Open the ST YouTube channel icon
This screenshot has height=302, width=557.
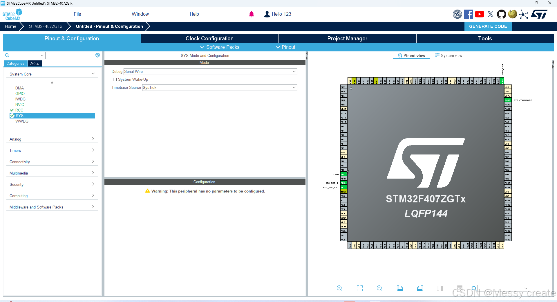coord(480,14)
